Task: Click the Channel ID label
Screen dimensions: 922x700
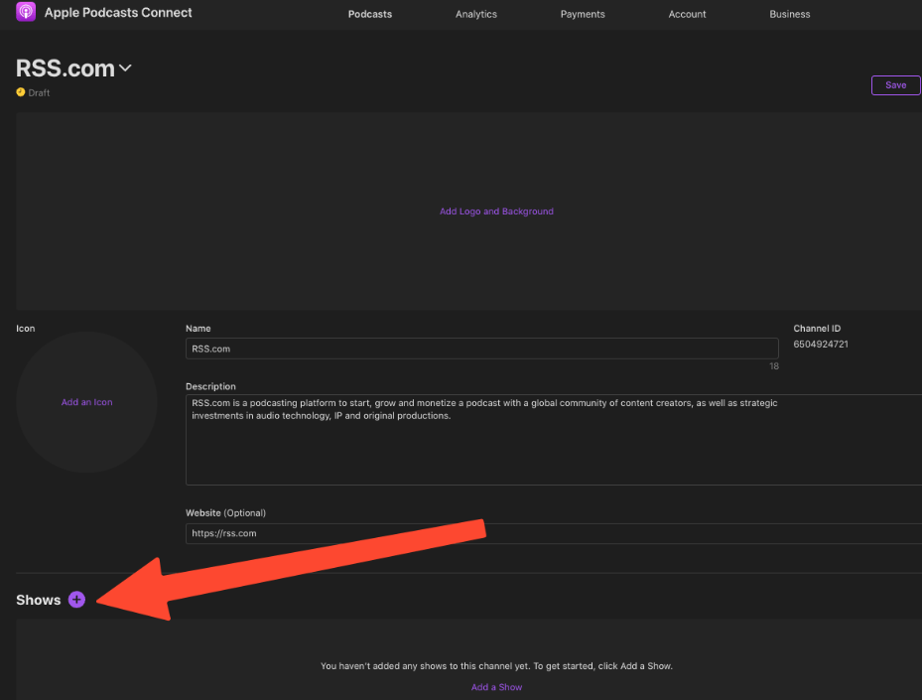Action: pos(817,329)
